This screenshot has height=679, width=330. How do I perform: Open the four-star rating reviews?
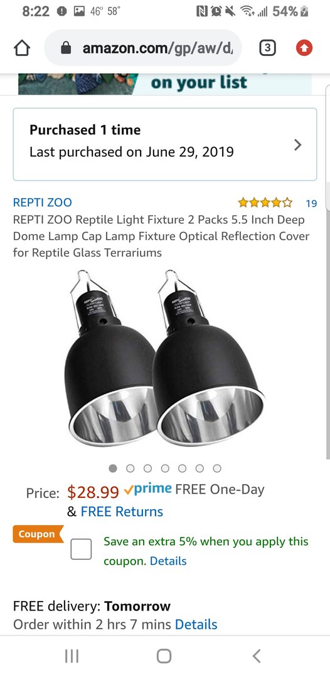(x=265, y=202)
